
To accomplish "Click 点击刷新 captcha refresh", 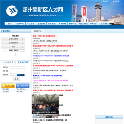I will click(21, 75).
